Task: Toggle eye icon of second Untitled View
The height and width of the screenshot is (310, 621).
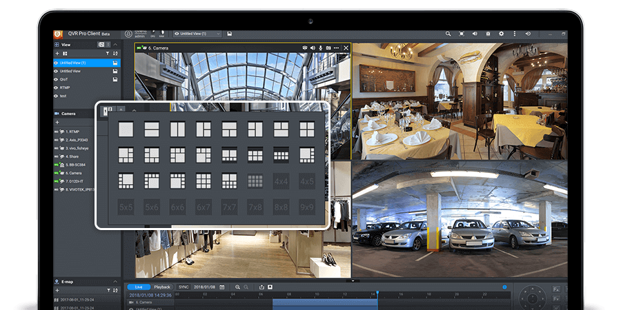Action: pyautogui.click(x=56, y=71)
